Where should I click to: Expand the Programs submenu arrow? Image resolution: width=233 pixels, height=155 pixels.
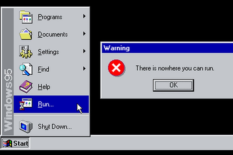[x=84, y=16]
